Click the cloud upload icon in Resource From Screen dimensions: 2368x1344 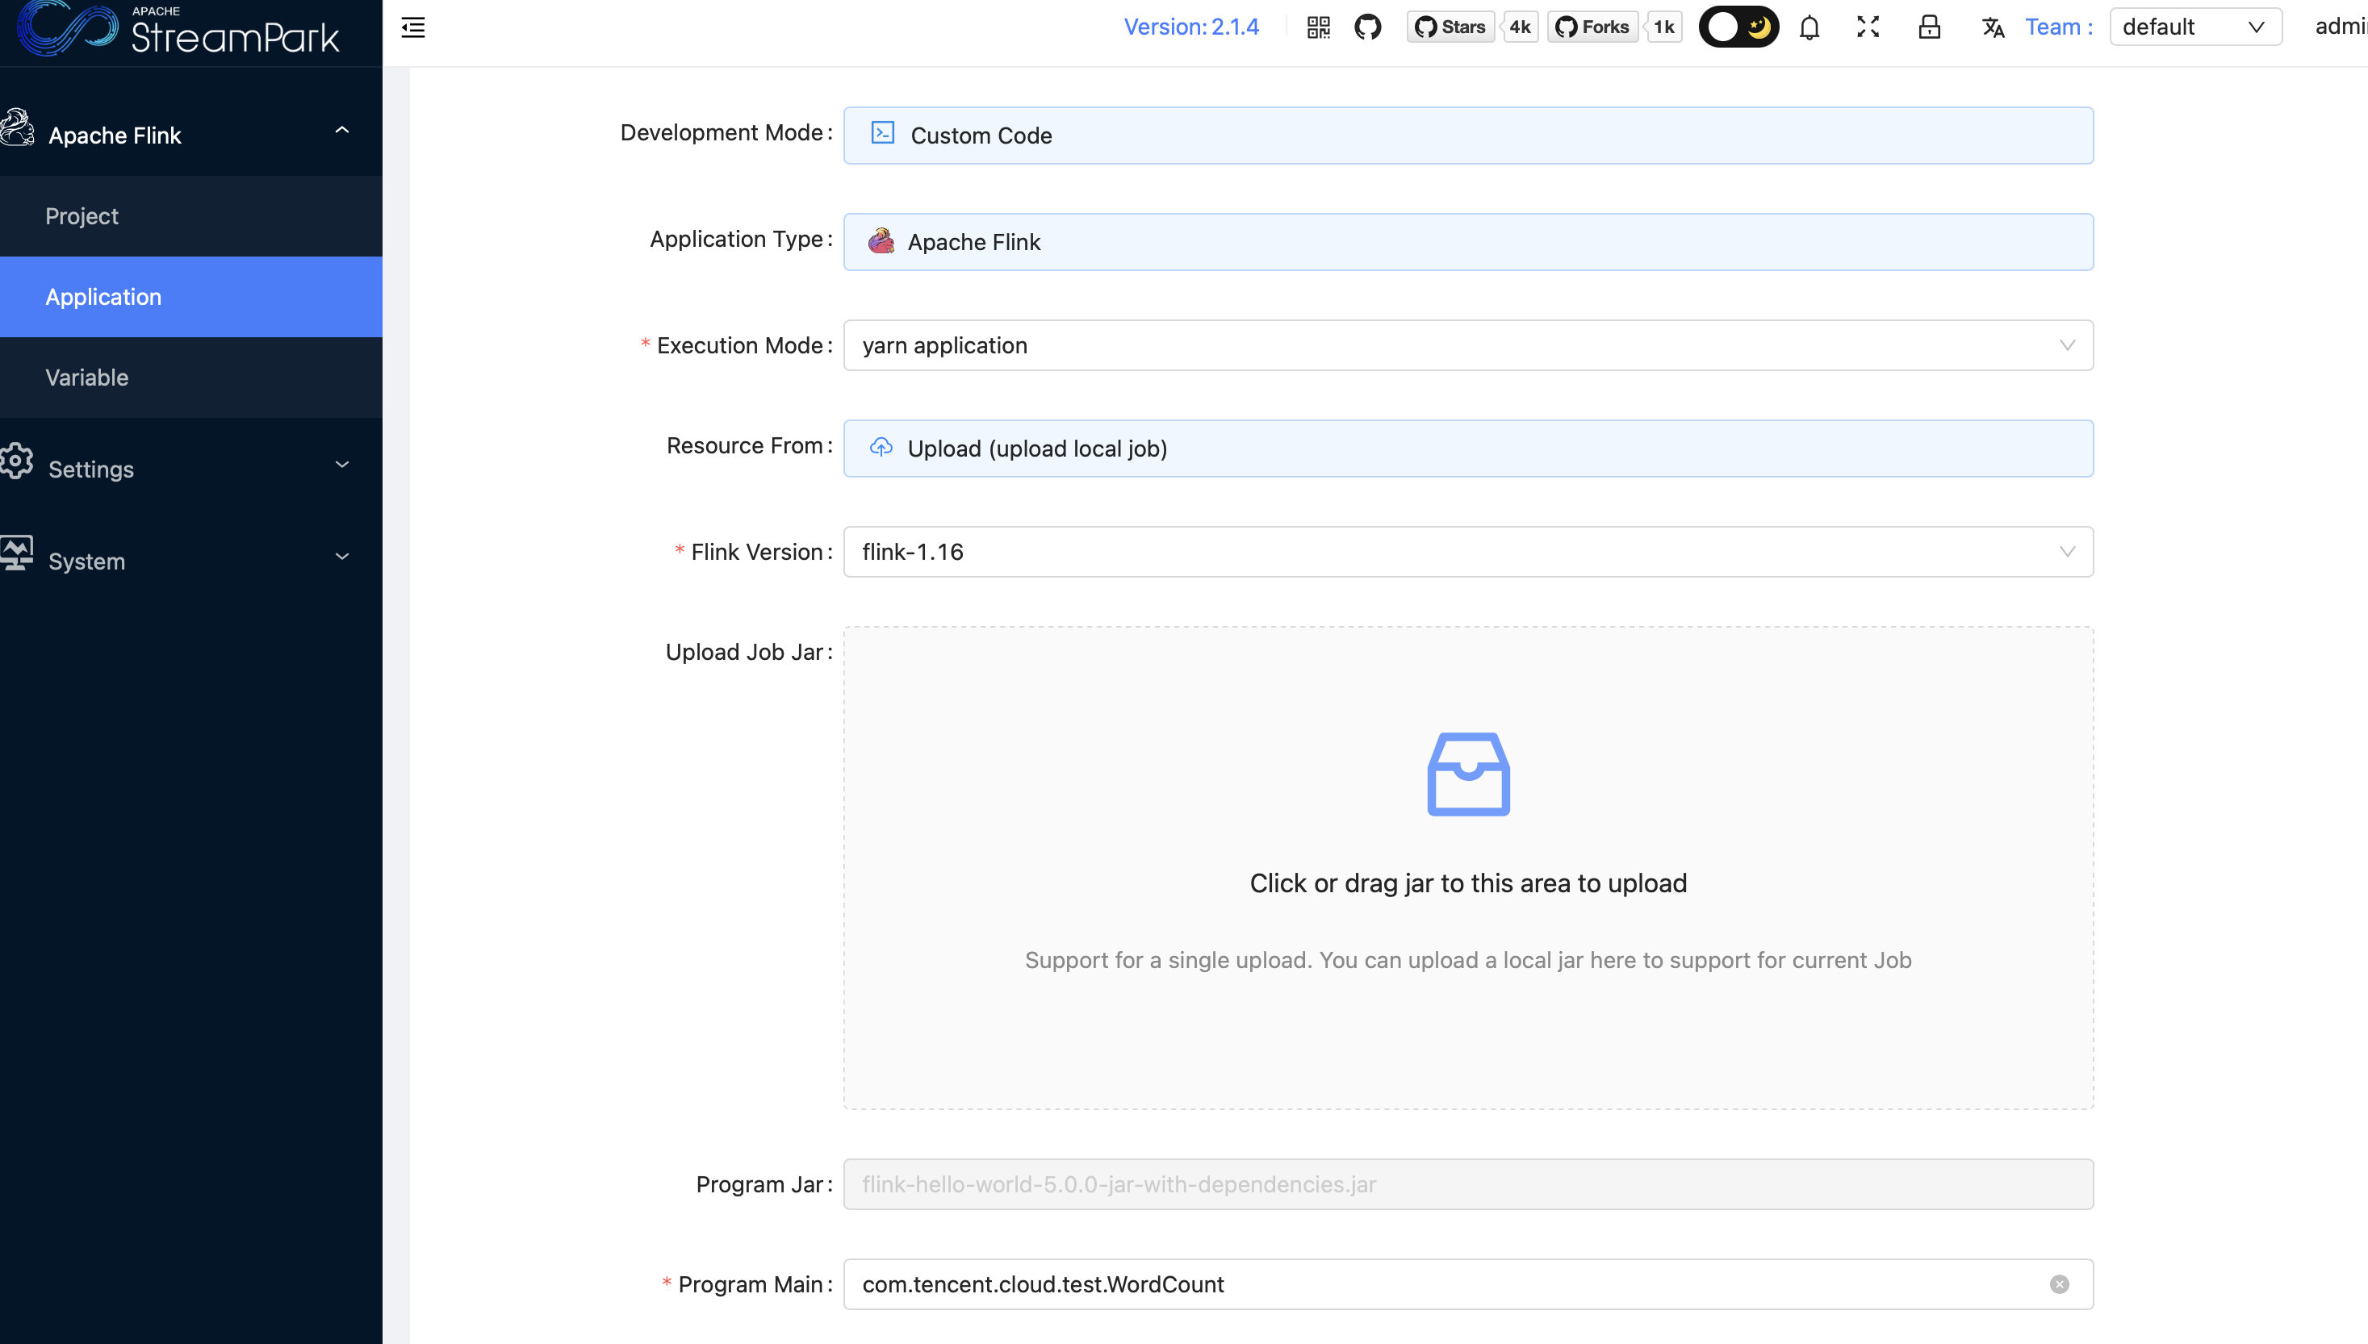click(881, 448)
